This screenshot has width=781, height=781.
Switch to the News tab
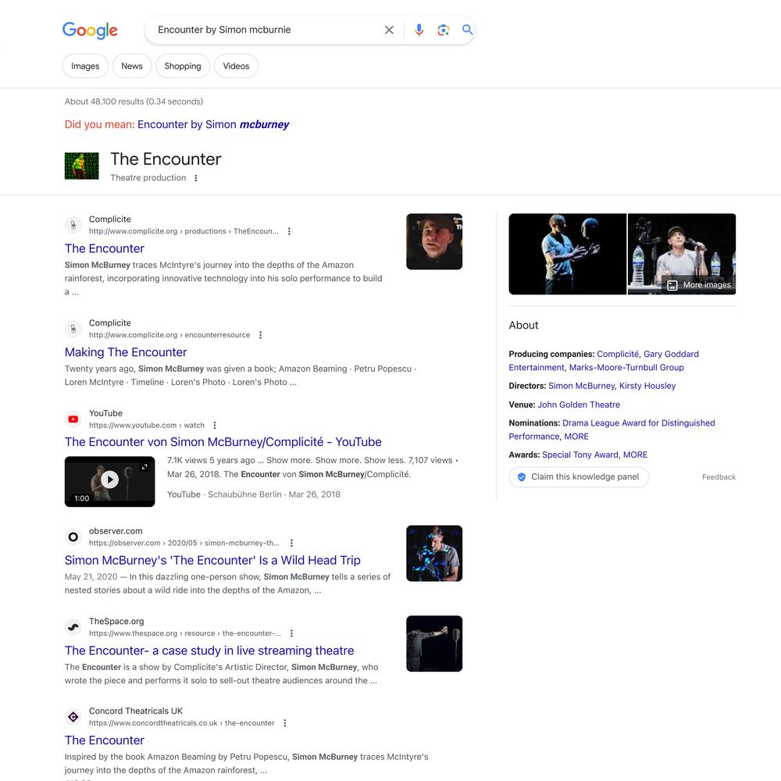[132, 66]
